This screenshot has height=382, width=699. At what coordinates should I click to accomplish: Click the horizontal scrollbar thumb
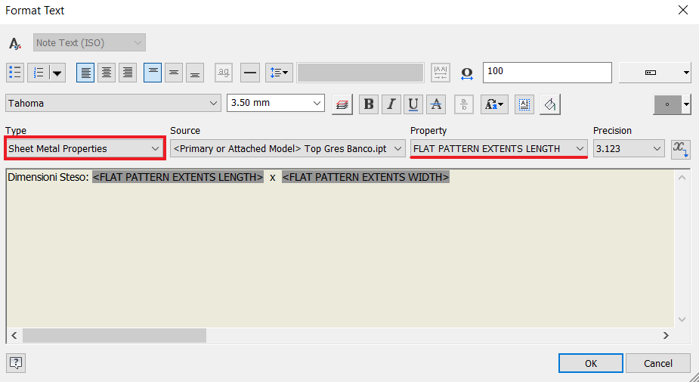pyautogui.click(x=115, y=336)
